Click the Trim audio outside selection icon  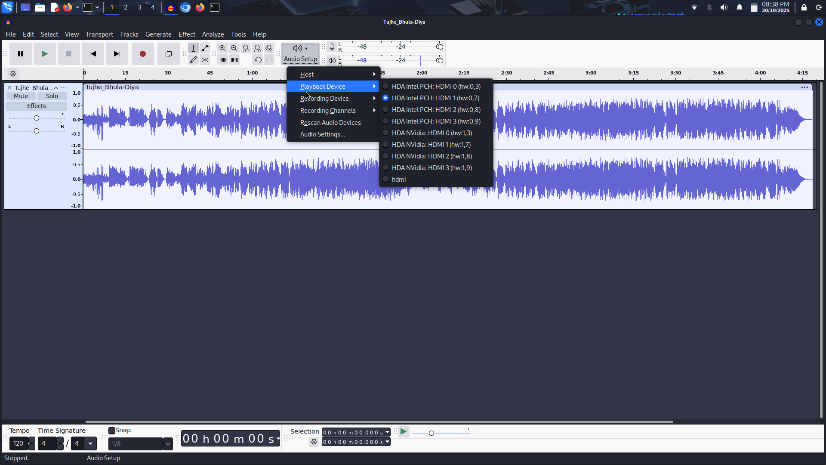point(223,60)
